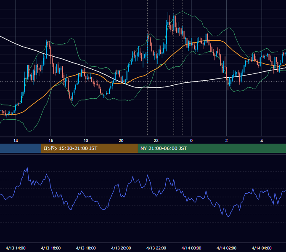The height and width of the screenshot is (252, 286).
Task: Click the price chart axis label 14
Action: pyautogui.click(x=16, y=141)
